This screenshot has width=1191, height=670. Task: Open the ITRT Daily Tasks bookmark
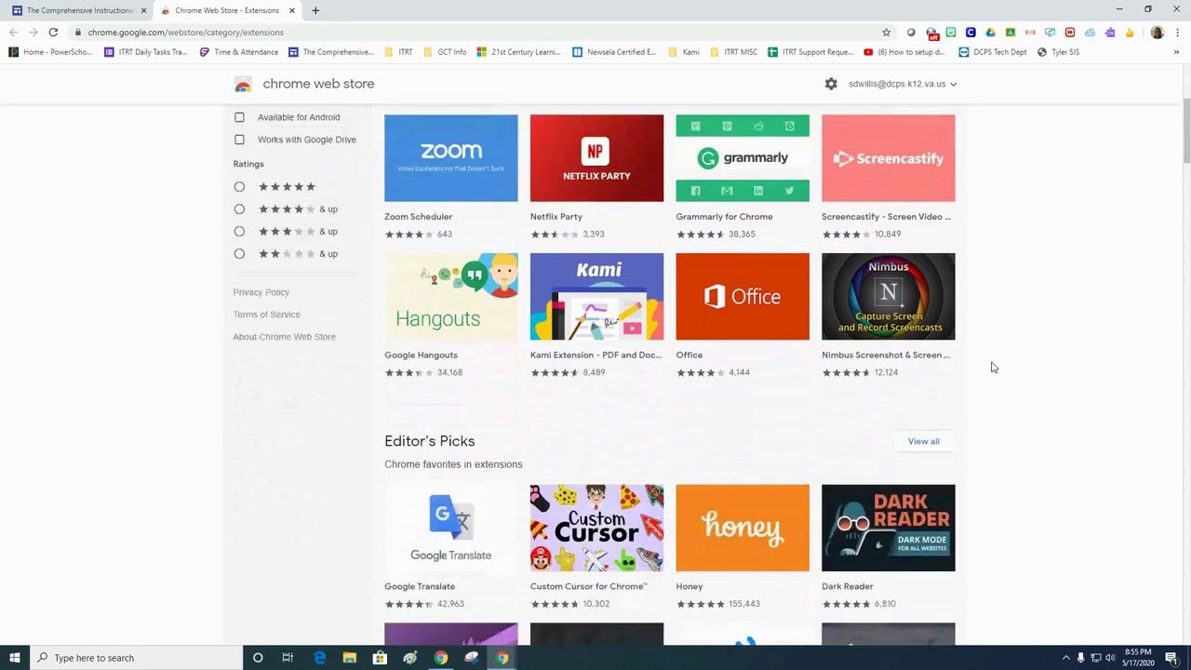point(146,52)
